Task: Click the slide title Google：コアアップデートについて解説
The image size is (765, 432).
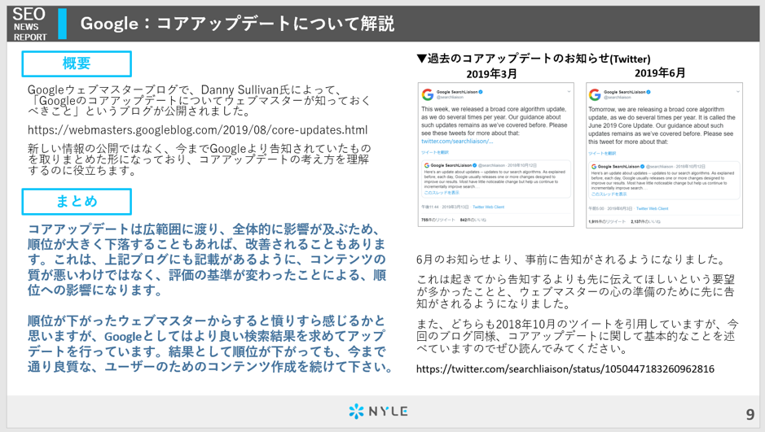Action: click(237, 24)
